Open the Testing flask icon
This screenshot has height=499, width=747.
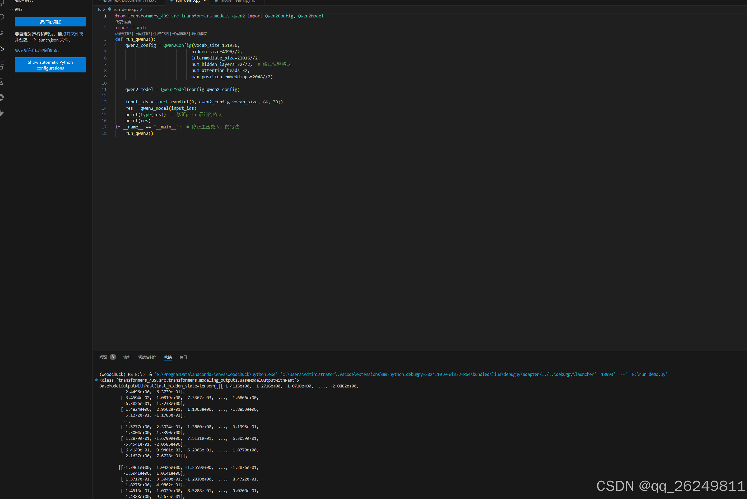(x=2, y=81)
